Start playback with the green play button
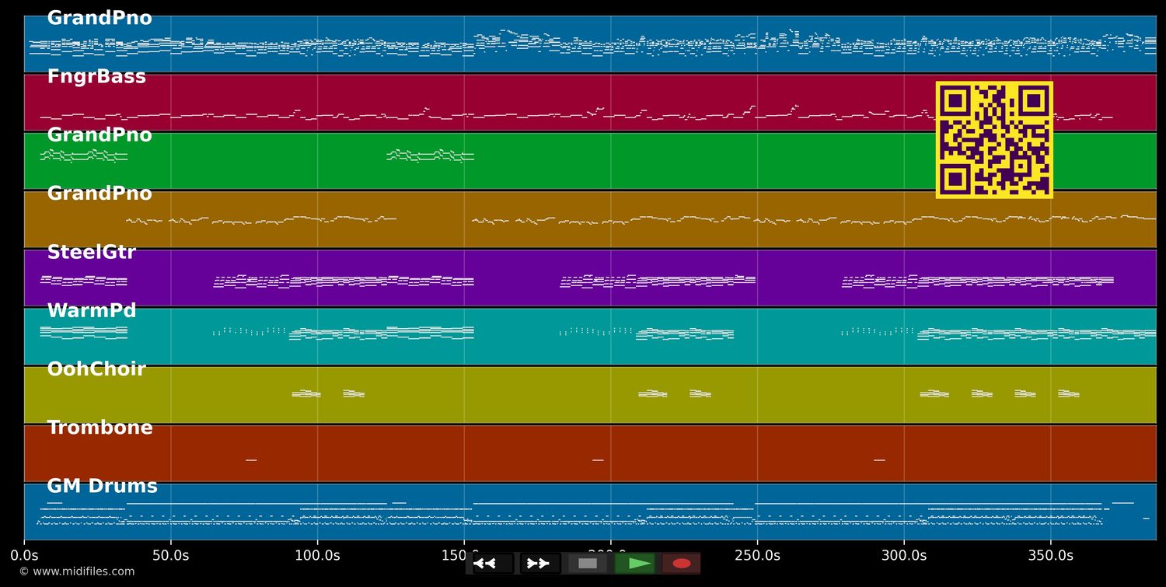 coord(634,564)
